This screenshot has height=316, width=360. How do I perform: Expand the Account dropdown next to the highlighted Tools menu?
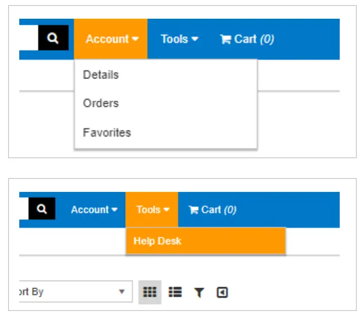pyautogui.click(x=94, y=210)
